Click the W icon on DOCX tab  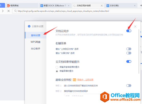coord(42,6)
